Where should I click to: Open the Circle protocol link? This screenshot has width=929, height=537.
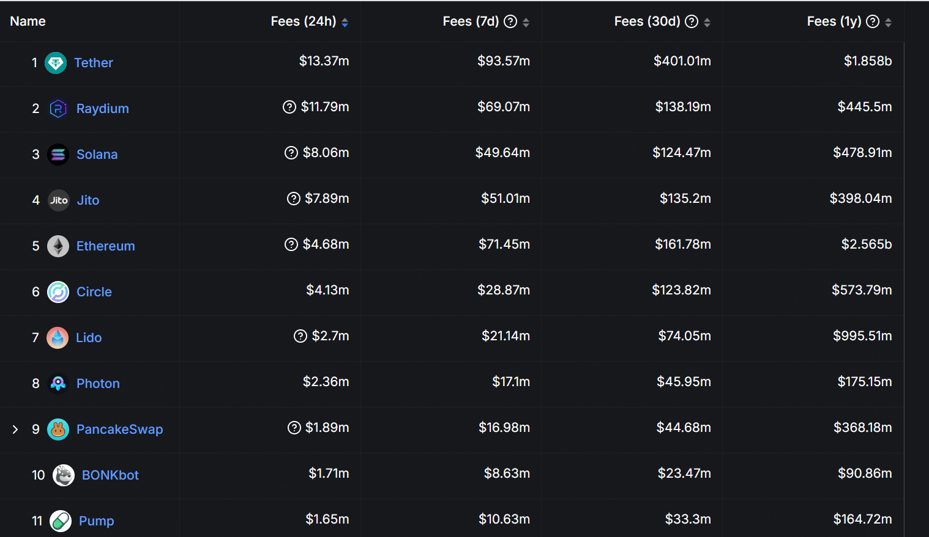[94, 292]
